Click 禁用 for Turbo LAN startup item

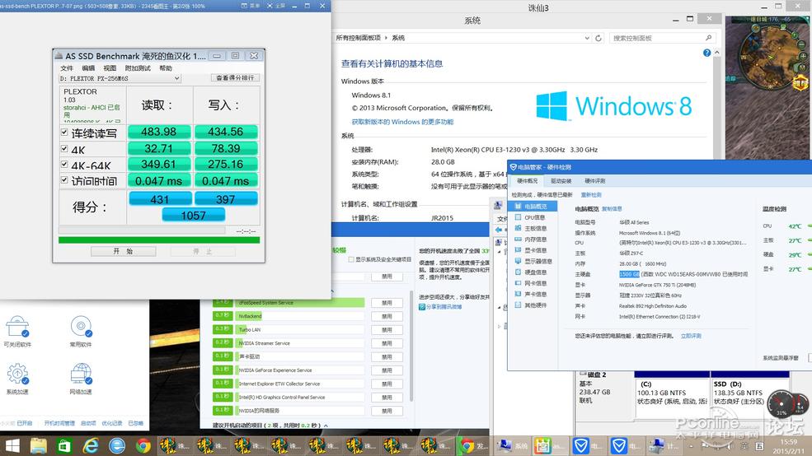tap(387, 330)
